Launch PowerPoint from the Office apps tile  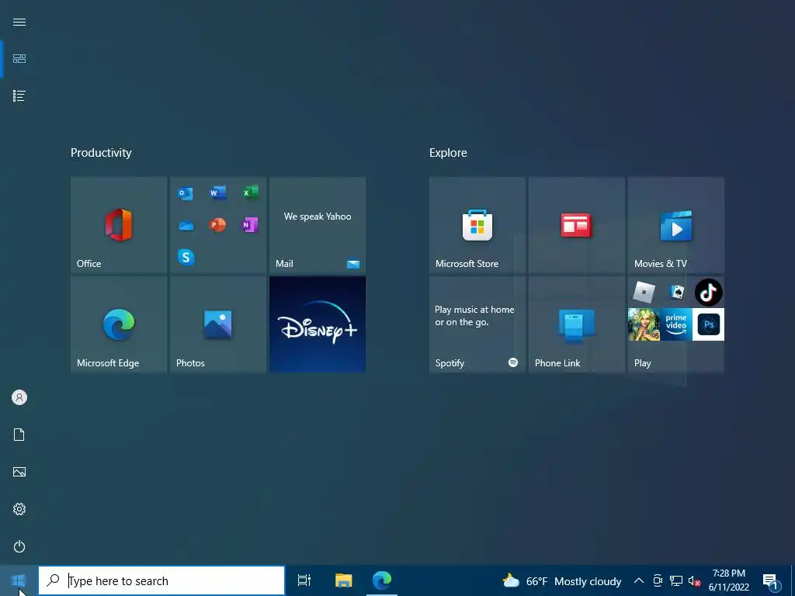pyautogui.click(x=218, y=225)
